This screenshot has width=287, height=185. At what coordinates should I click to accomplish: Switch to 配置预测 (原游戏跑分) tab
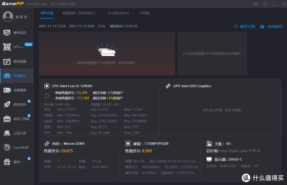coord(79,13)
